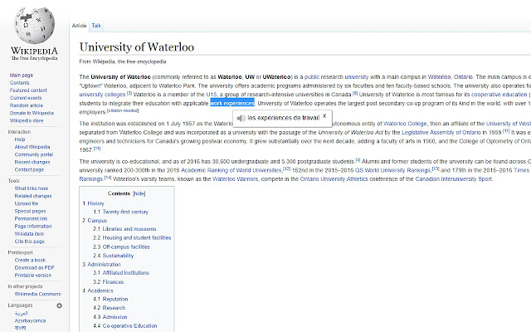Open Academic Ranking of World Universities link
This screenshot has width=531, height=332.
coord(231,170)
